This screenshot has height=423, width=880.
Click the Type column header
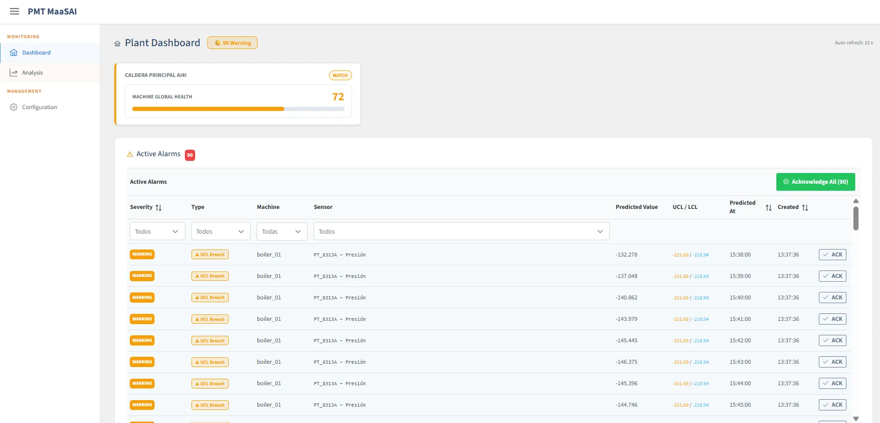tap(198, 207)
